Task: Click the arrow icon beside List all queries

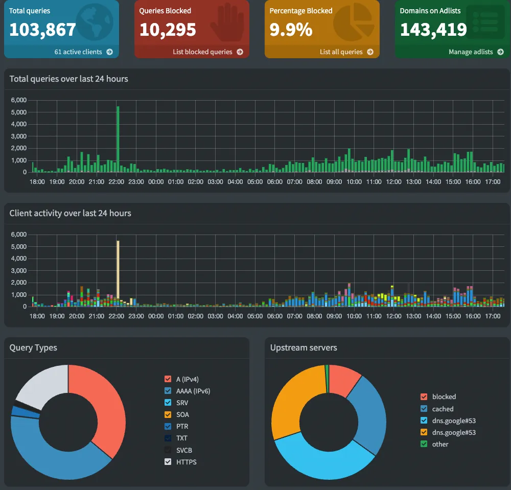Action: [370, 52]
